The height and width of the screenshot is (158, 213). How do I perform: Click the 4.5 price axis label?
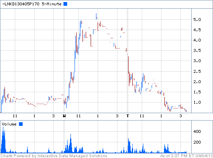tap(197, 30)
